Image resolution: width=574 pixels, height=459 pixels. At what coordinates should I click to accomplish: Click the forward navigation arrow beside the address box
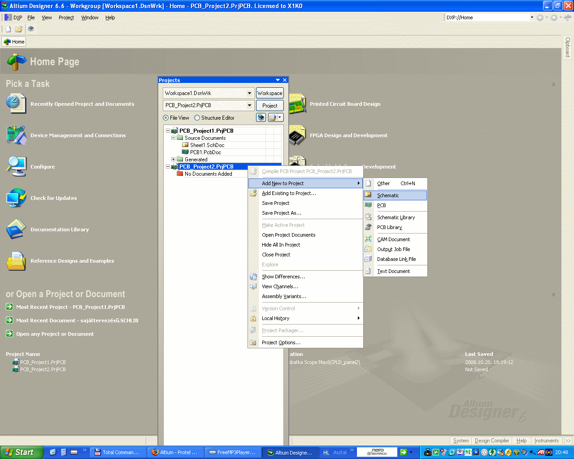(554, 17)
